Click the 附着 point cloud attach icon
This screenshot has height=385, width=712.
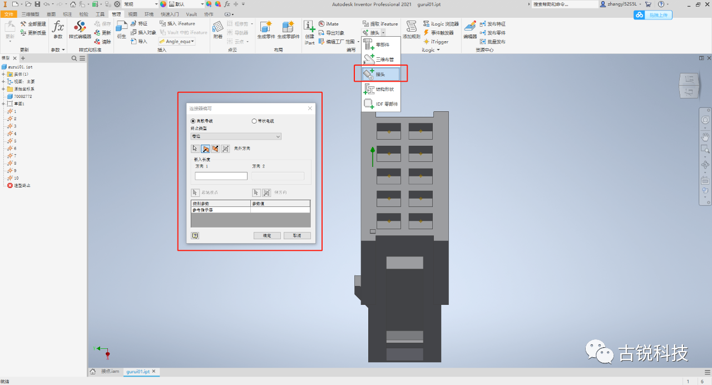pyautogui.click(x=217, y=29)
